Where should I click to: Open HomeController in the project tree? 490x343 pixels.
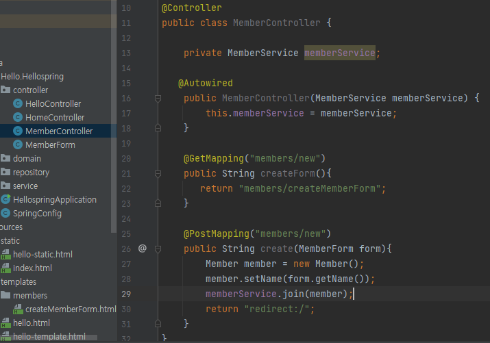click(x=55, y=117)
